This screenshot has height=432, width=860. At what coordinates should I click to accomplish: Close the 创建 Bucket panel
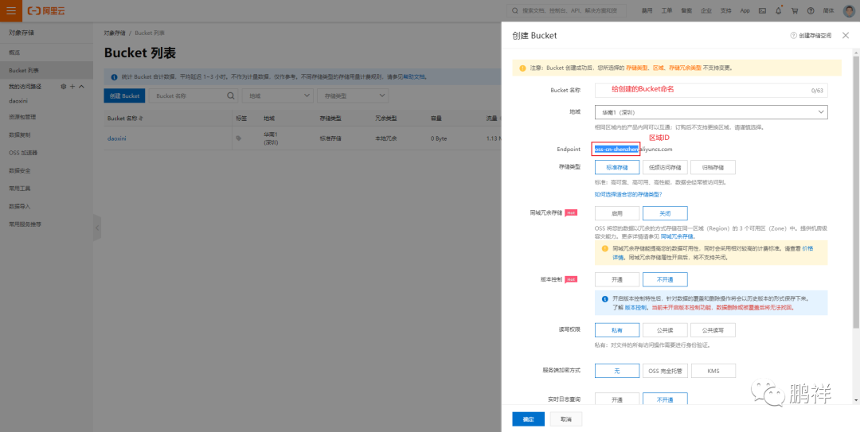click(844, 35)
